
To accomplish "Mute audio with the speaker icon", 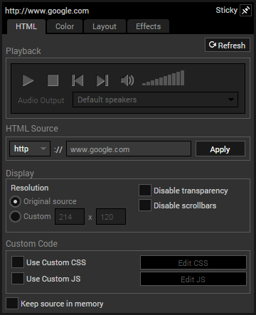I will click(x=127, y=80).
